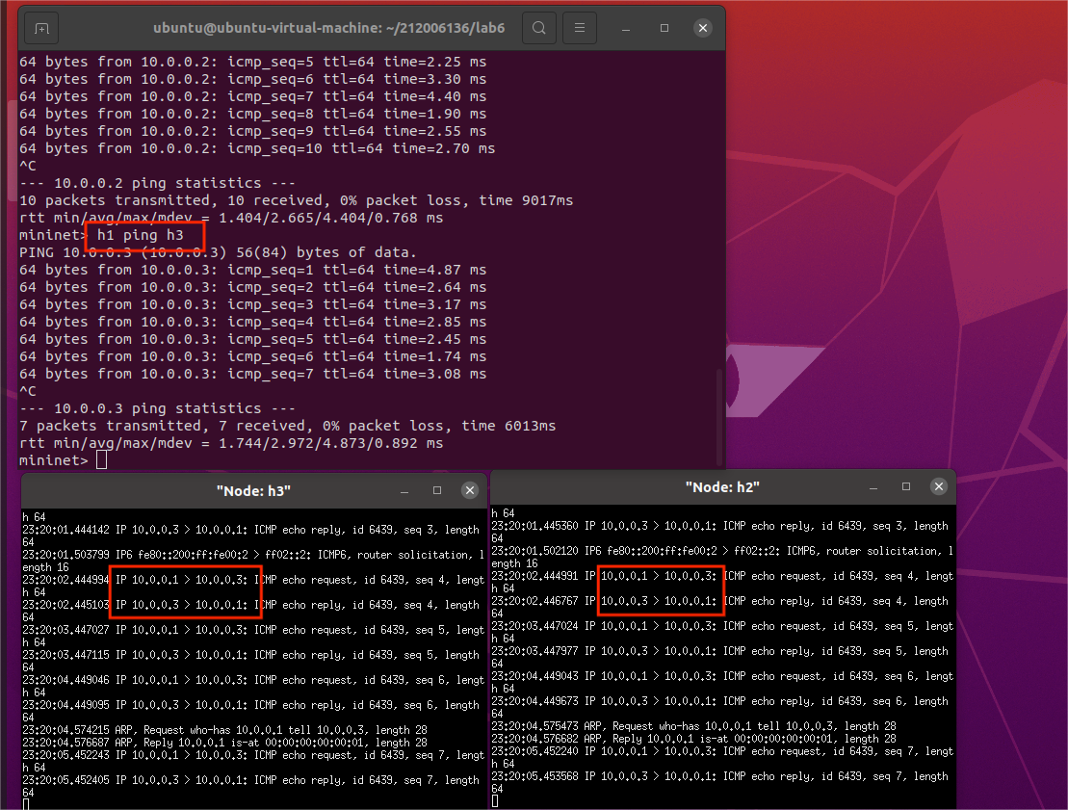Click the "h1 ping h3" command text
The image size is (1068, 810).
(141, 236)
